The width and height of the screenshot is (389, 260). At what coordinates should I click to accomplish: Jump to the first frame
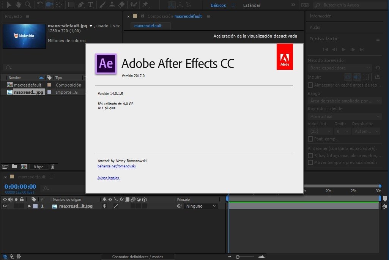coord(326,50)
